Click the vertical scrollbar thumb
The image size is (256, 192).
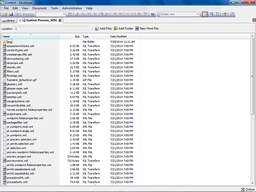tap(252, 76)
